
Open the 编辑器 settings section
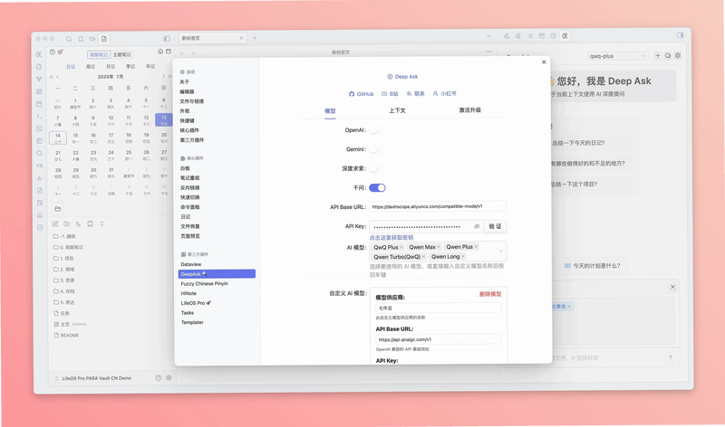point(187,91)
